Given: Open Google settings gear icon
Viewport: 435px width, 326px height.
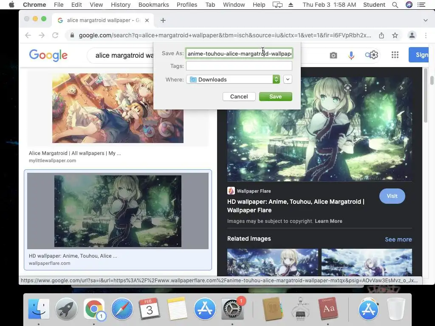Looking at the screenshot, I should (373, 55).
